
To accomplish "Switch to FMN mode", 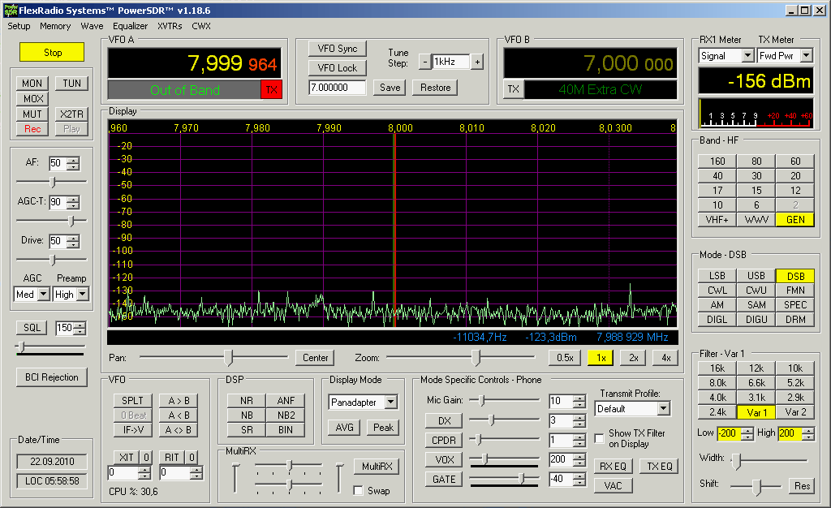I will [x=795, y=291].
